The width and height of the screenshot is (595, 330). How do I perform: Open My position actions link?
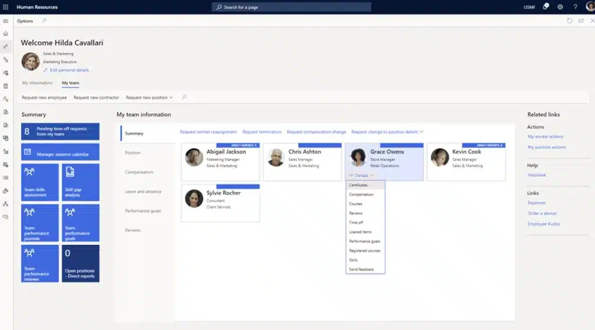click(x=546, y=147)
